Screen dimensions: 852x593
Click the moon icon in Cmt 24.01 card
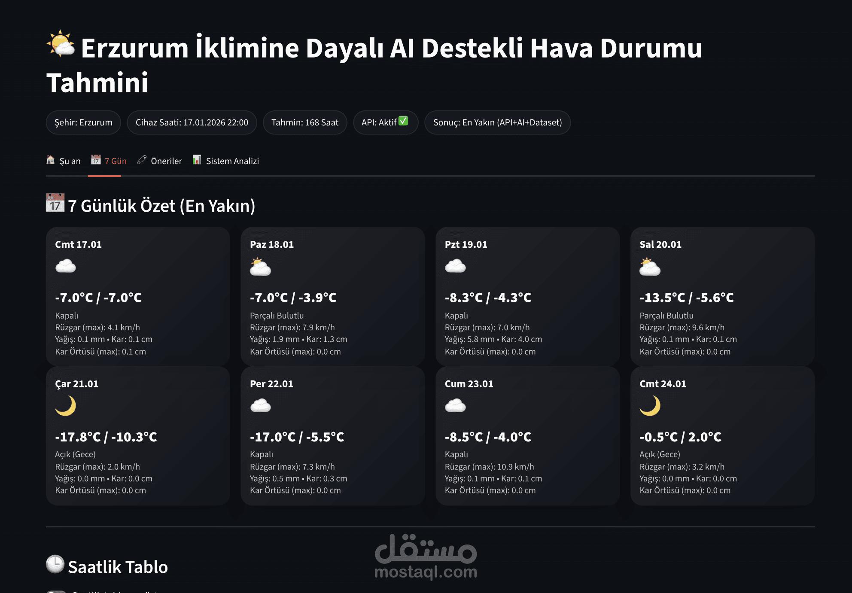(x=650, y=406)
